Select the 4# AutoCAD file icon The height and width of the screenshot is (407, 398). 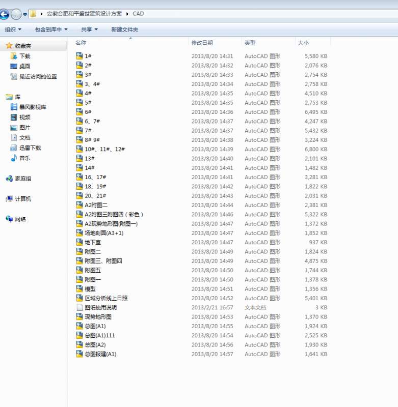tap(79, 93)
